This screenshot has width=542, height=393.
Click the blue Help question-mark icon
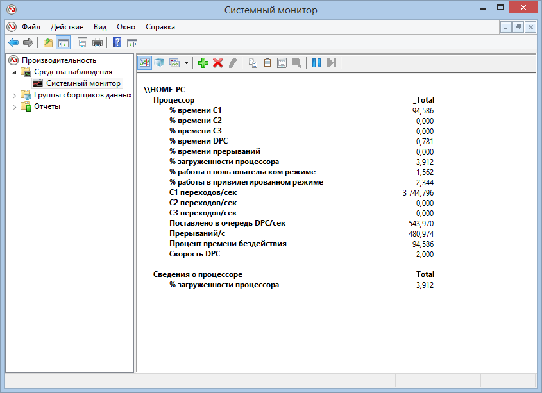point(117,43)
